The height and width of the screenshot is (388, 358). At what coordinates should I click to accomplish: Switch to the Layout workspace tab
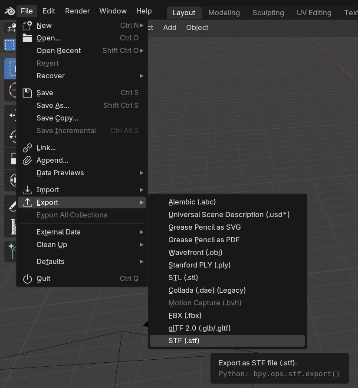click(184, 13)
